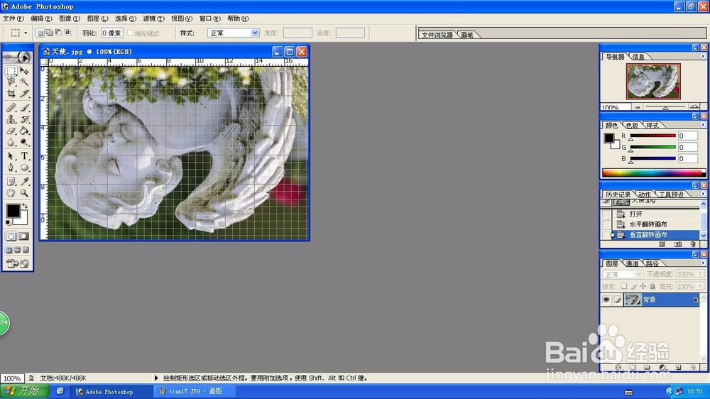Select the History Brush tool
Viewport: 710px width, 399px height.
[x=24, y=119]
